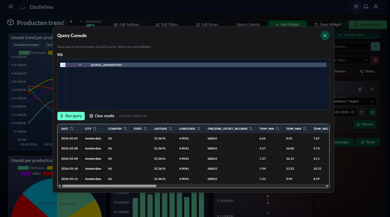Screen dimensions: 390x217
Task: Open the user profile icon
Action: click(x=376, y=7)
